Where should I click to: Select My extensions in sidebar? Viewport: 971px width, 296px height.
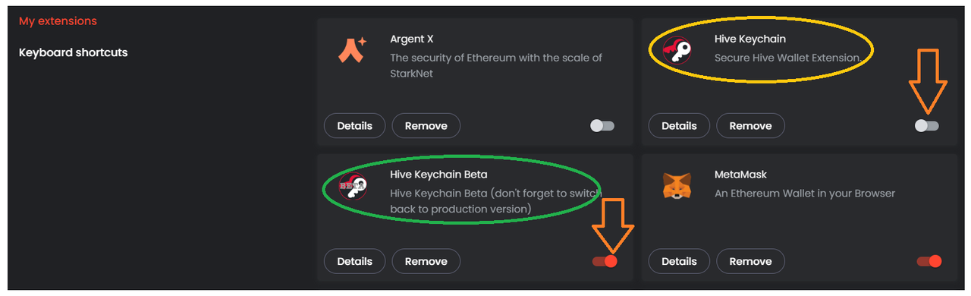pos(58,21)
